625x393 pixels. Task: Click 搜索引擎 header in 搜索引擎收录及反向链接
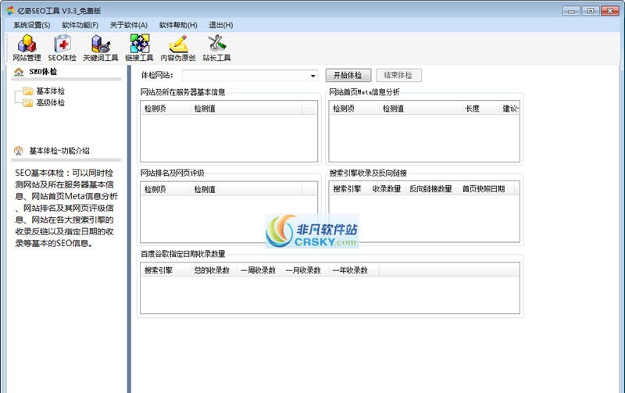pyautogui.click(x=348, y=189)
